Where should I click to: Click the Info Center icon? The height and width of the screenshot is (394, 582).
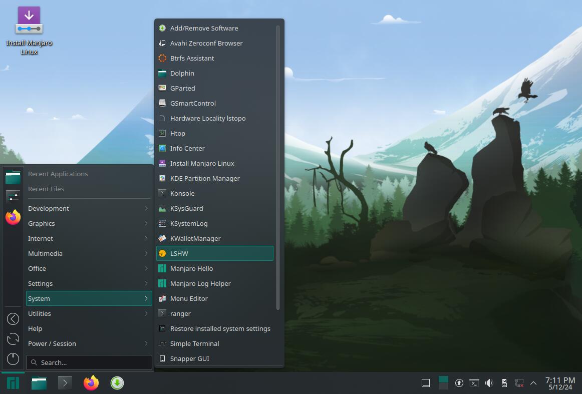coord(162,148)
